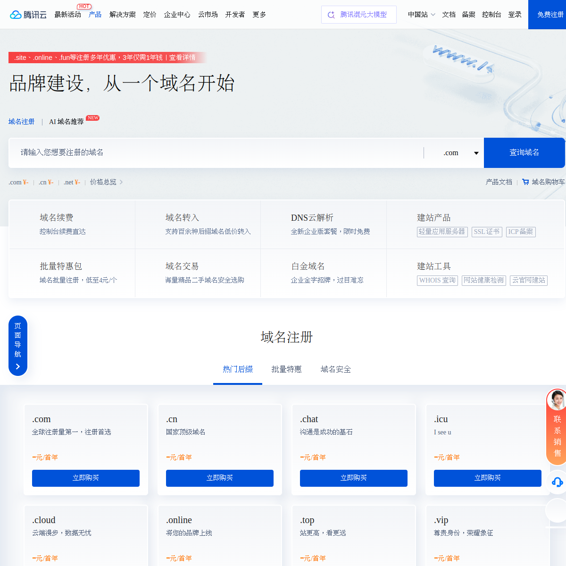Click 免费注册 button
This screenshot has width=566, height=566.
(x=547, y=15)
